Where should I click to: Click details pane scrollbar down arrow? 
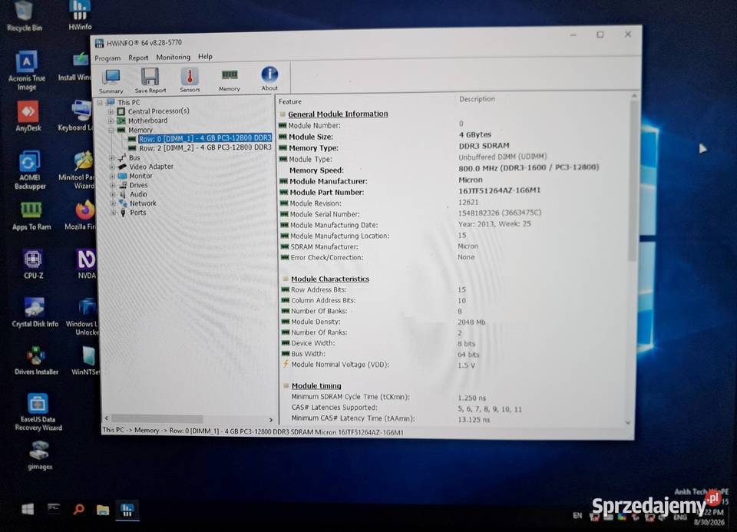[629, 422]
